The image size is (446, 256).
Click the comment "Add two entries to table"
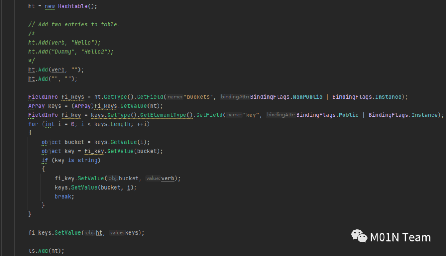(74, 24)
